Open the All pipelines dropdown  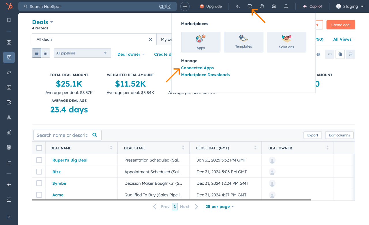pos(83,53)
